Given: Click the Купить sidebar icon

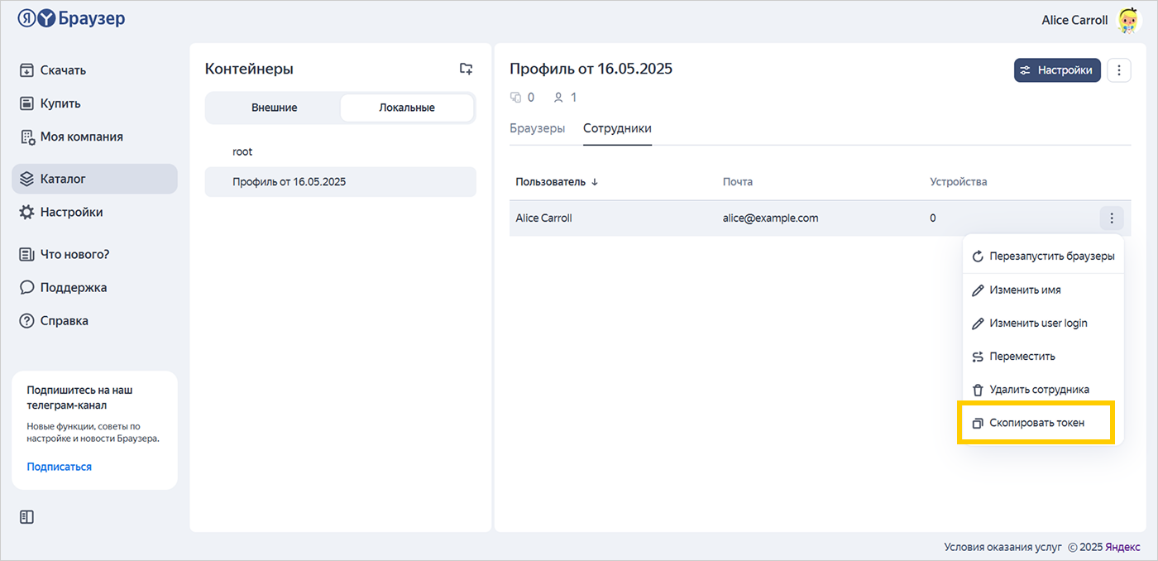Looking at the screenshot, I should pyautogui.click(x=26, y=103).
